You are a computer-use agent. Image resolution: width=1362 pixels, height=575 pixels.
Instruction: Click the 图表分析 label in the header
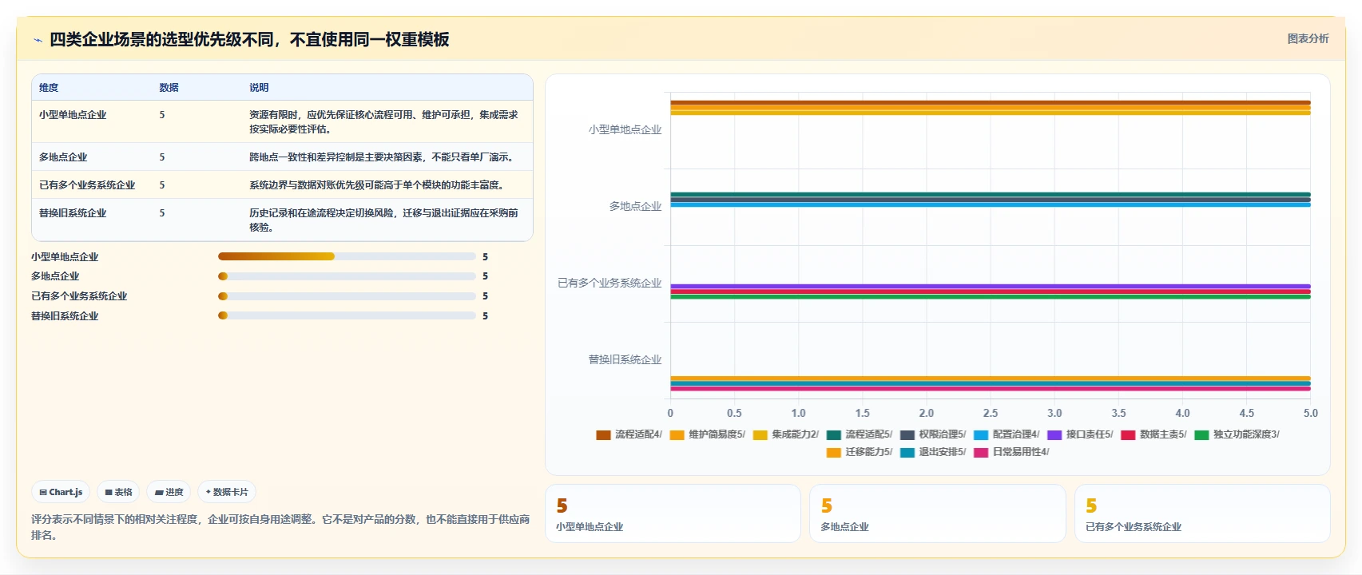pos(1308,38)
